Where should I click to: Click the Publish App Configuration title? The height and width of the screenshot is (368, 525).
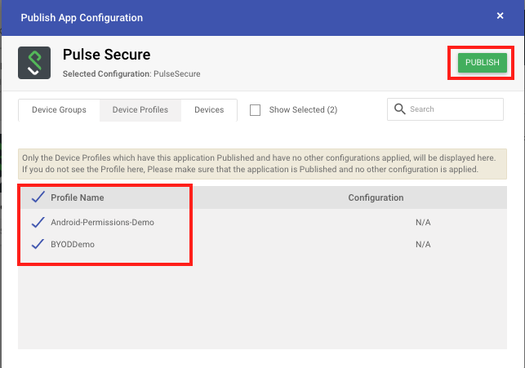pyautogui.click(x=82, y=17)
